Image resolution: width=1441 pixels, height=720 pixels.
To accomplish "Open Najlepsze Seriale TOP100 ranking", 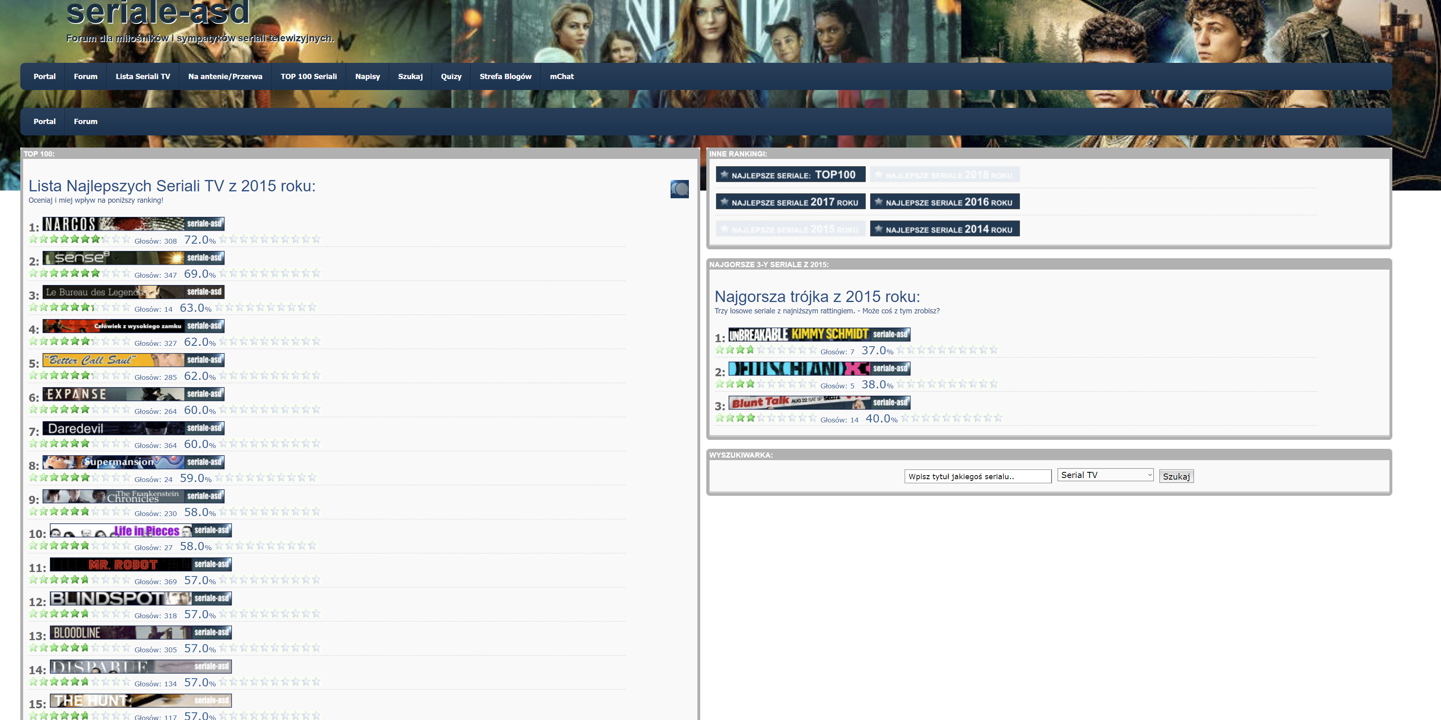I will (790, 174).
